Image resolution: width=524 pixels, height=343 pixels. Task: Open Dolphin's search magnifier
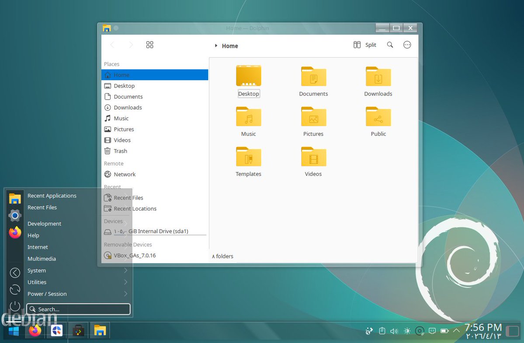point(390,45)
